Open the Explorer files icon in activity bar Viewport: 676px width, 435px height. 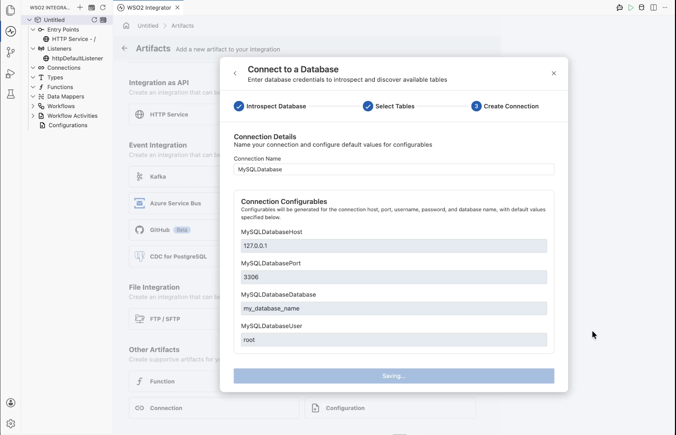[x=11, y=10]
